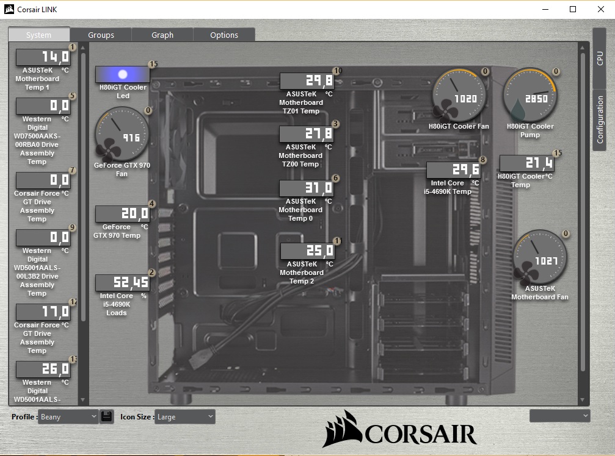Select the H80iGT Cooler Pump gauge
The height and width of the screenshot is (456, 615).
530,95
